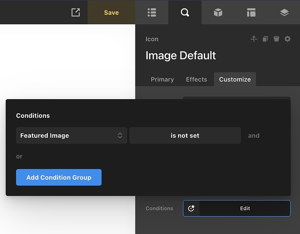Switch to the Primary tab
Image resolution: width=300 pixels, height=234 pixels.
coord(162,79)
